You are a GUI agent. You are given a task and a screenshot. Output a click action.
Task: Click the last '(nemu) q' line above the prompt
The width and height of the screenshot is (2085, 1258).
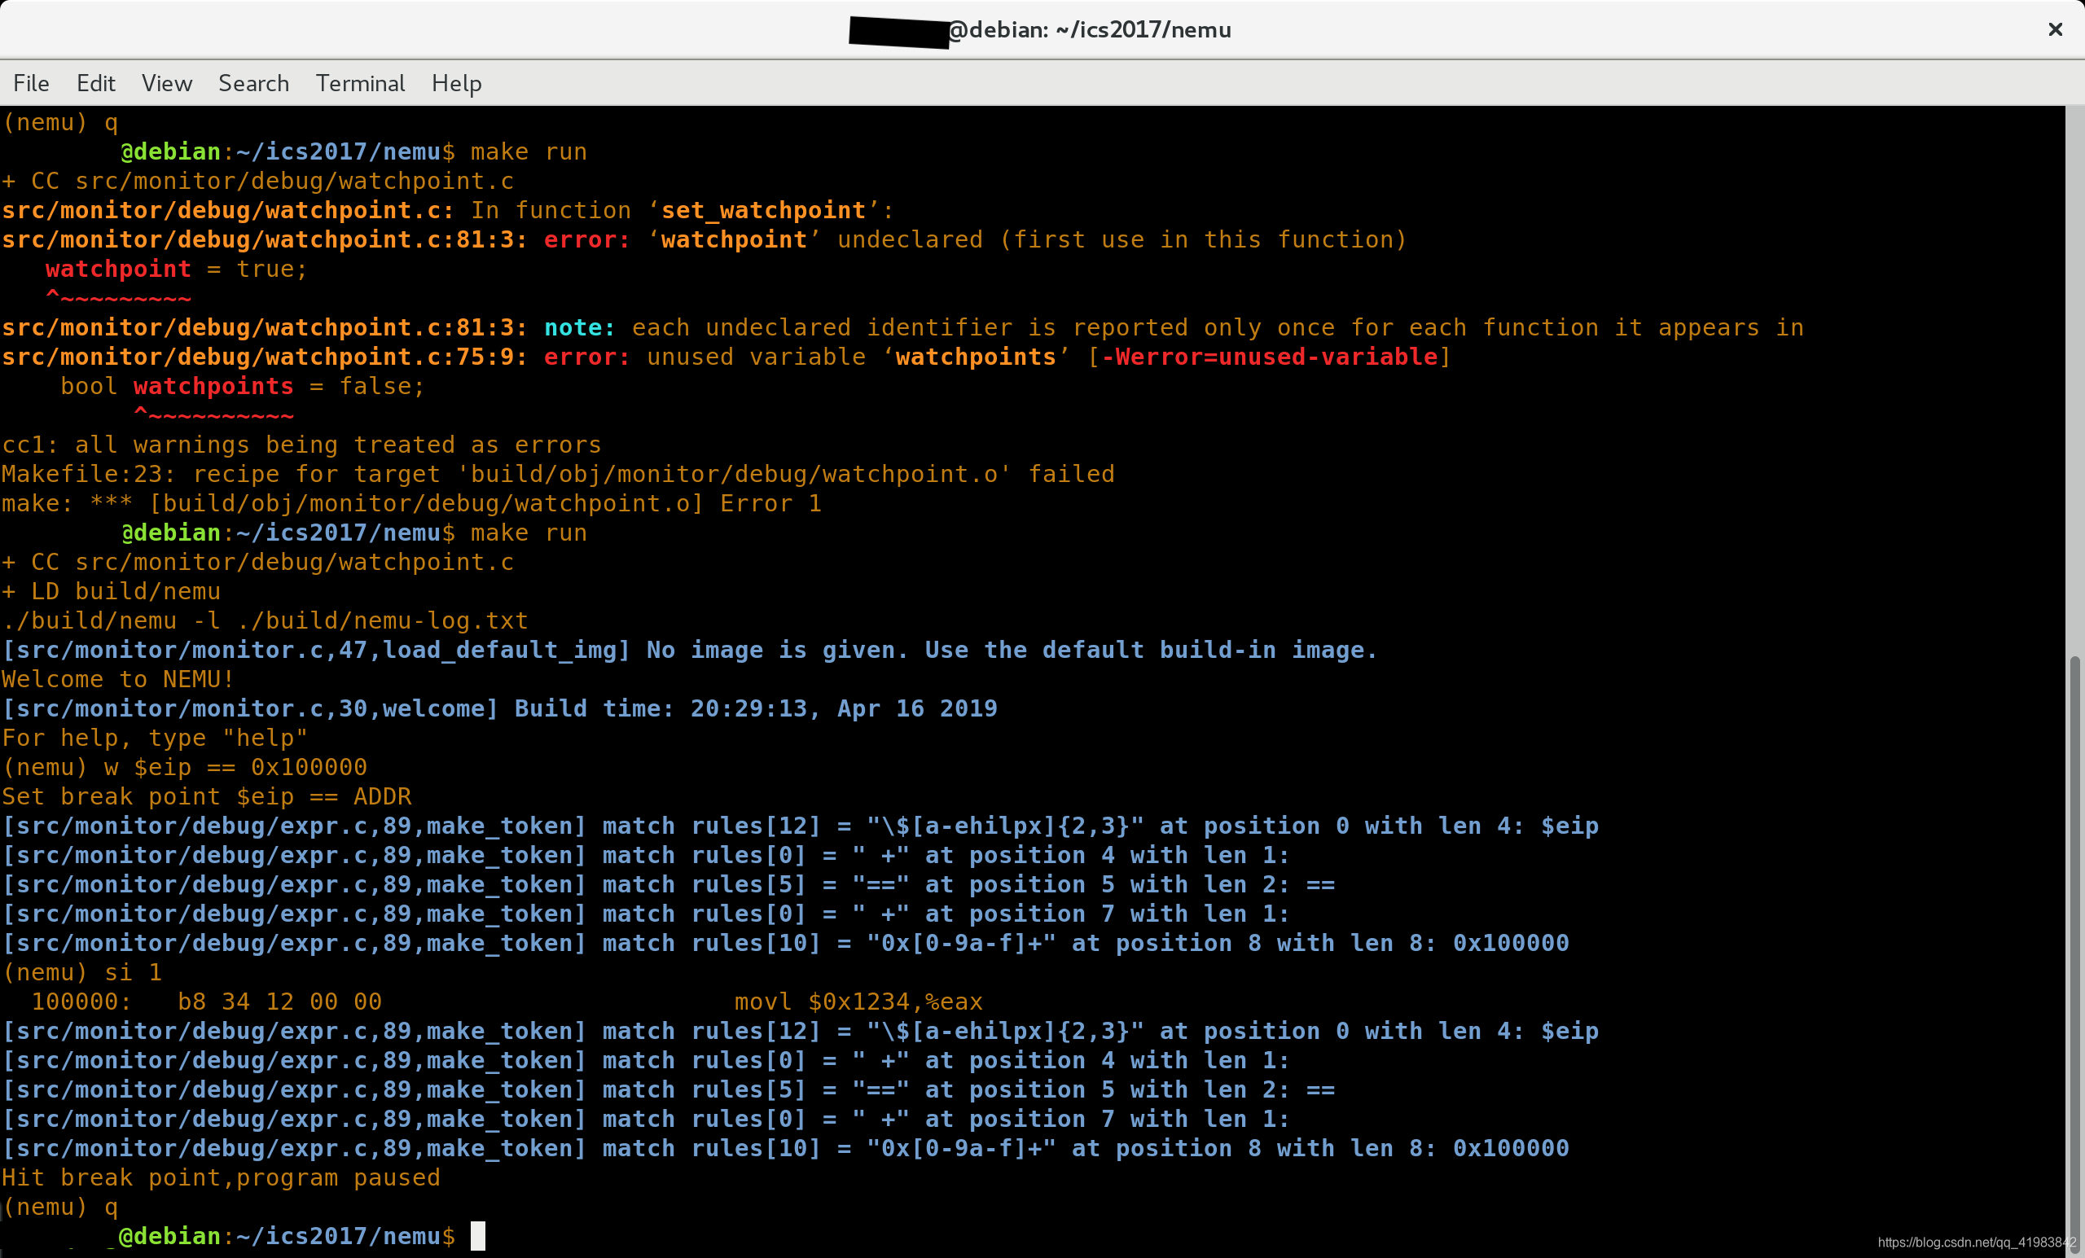pos(60,1208)
